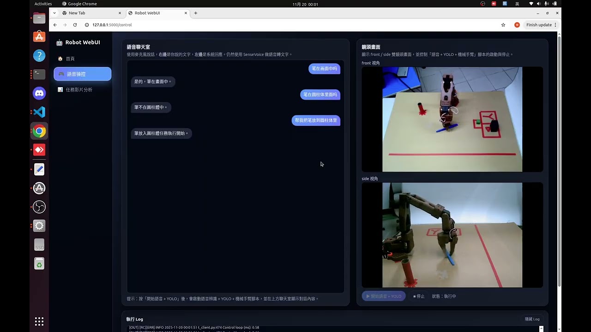
Task: Click the Robot WebUI robot logo icon
Action: click(59, 42)
